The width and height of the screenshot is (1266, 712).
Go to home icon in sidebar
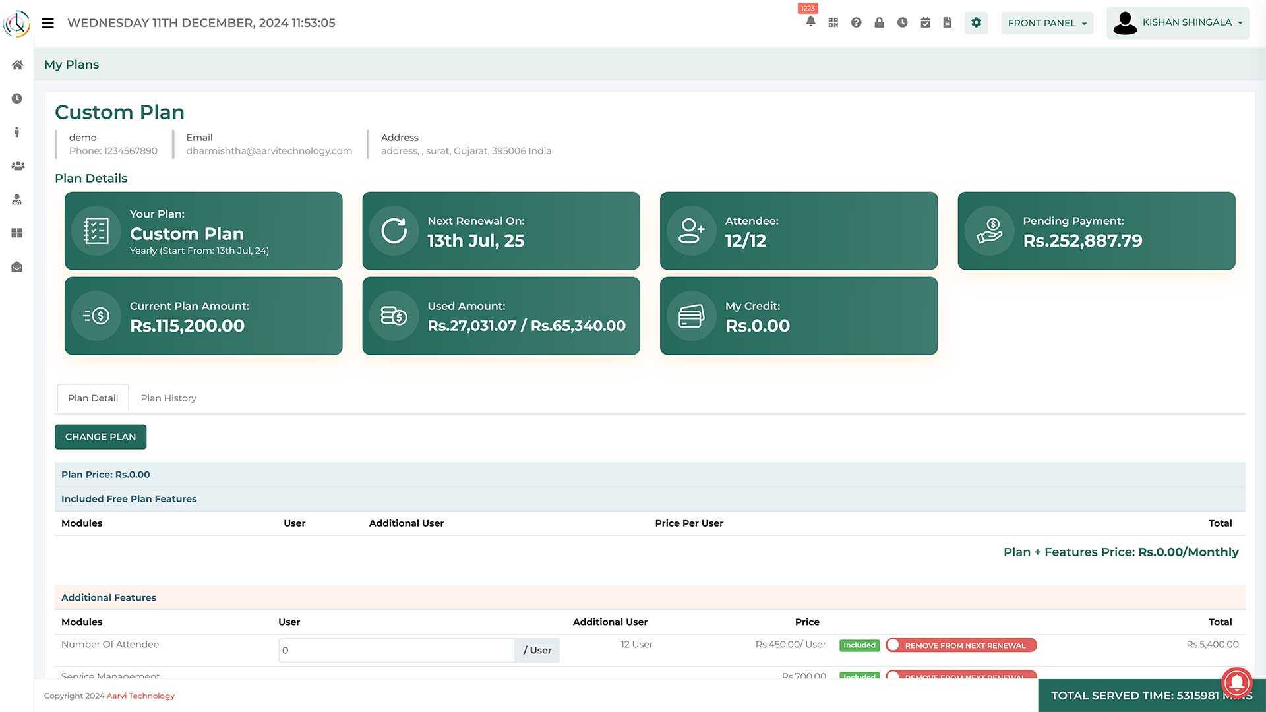pos(17,65)
